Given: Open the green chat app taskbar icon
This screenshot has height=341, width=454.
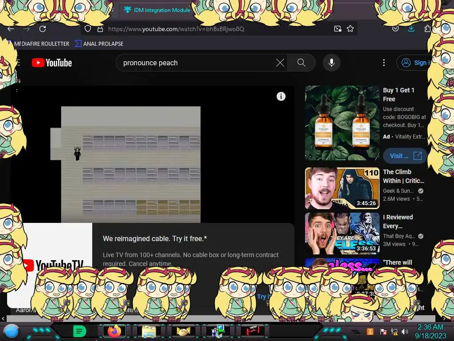Looking at the screenshot, I should [79, 331].
